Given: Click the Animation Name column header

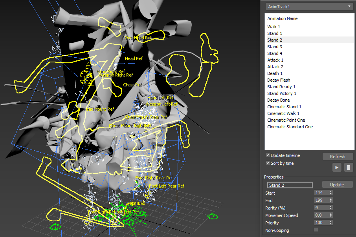Looking at the screenshot, I should (283, 18).
